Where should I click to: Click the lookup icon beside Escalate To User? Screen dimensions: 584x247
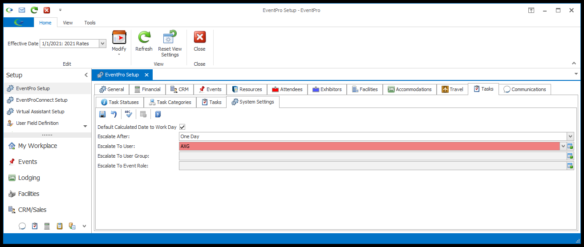click(x=570, y=146)
